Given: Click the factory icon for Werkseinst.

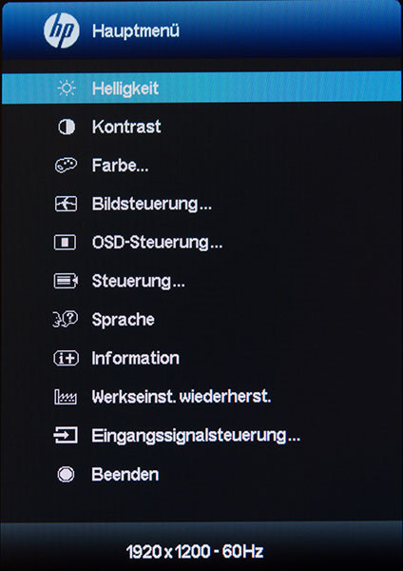Looking at the screenshot, I should pos(66,397).
